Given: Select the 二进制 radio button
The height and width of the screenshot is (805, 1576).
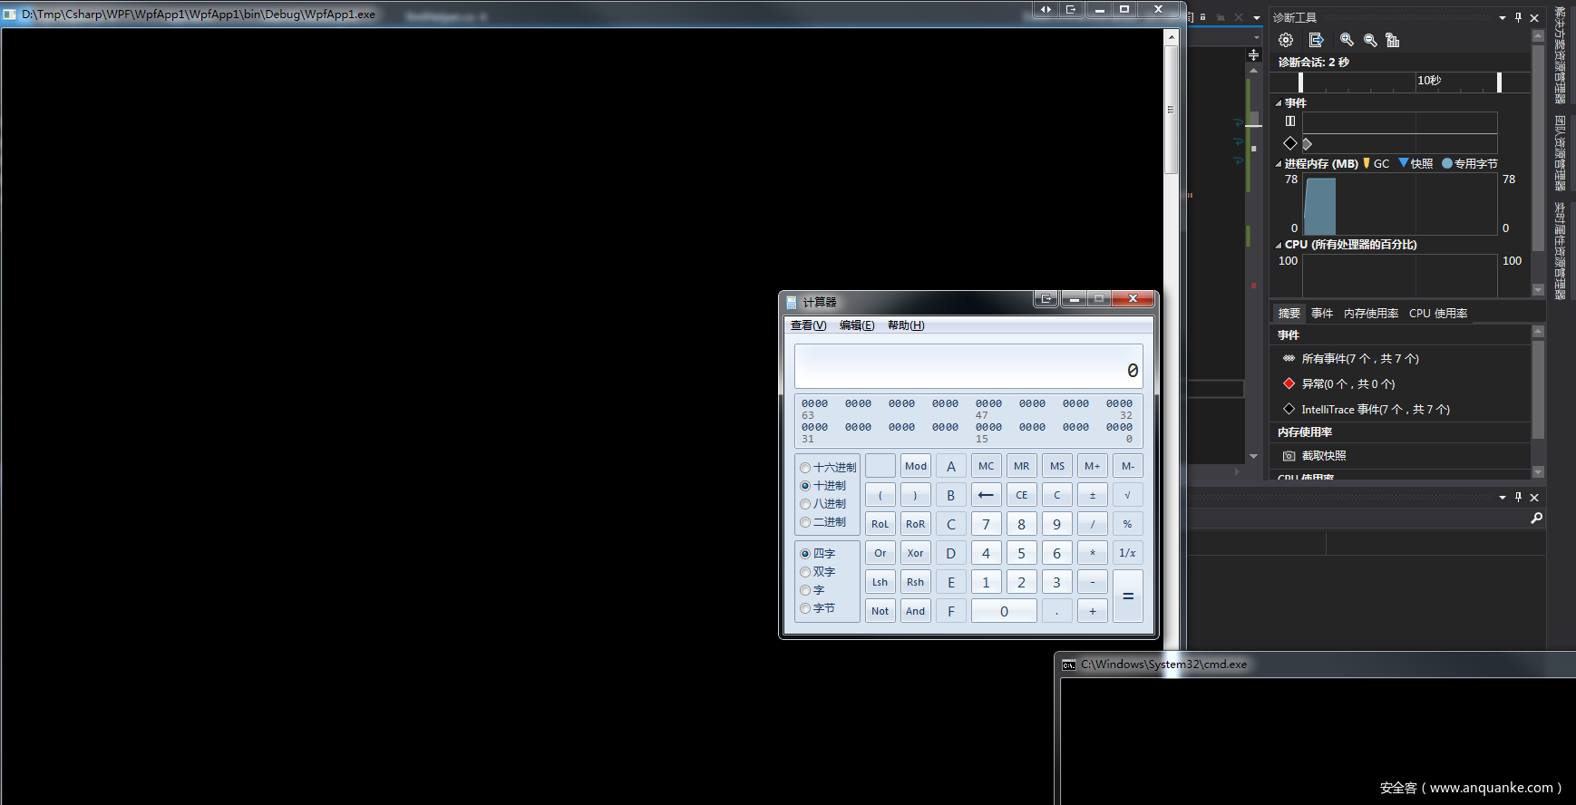Looking at the screenshot, I should point(805,522).
